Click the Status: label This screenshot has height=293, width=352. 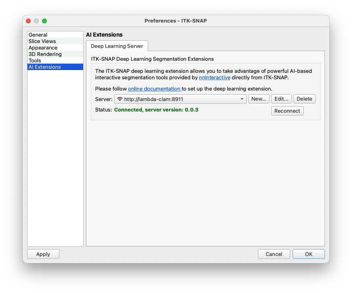[x=103, y=110]
